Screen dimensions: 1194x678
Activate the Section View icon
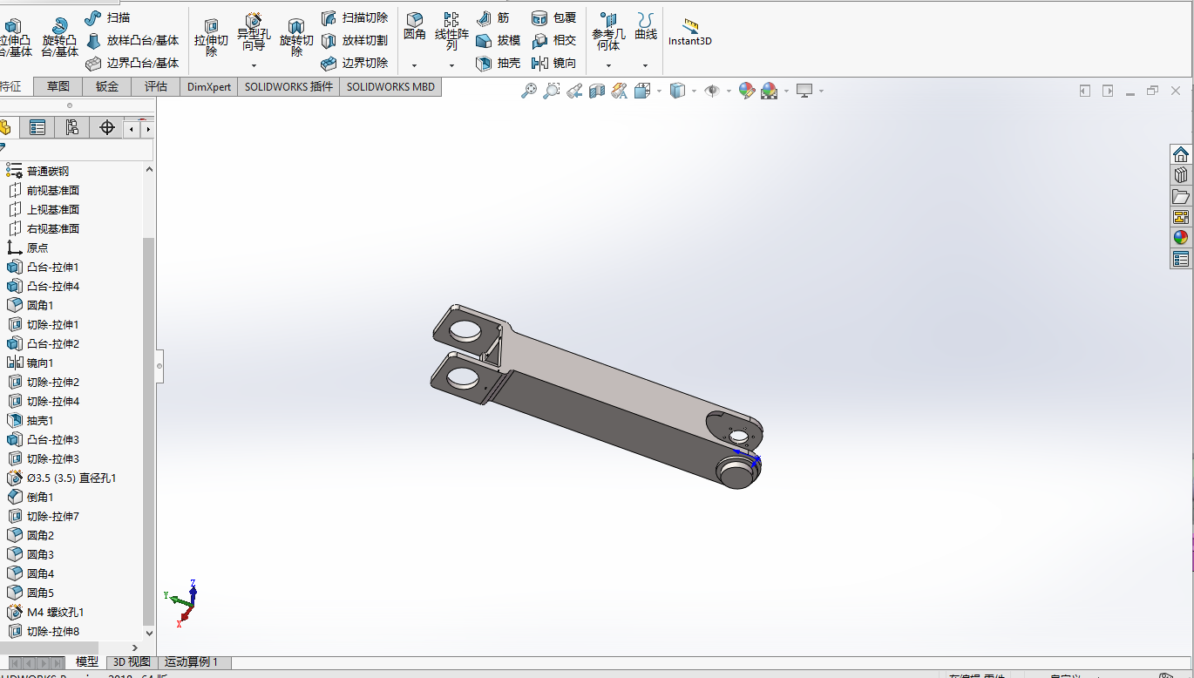point(597,91)
